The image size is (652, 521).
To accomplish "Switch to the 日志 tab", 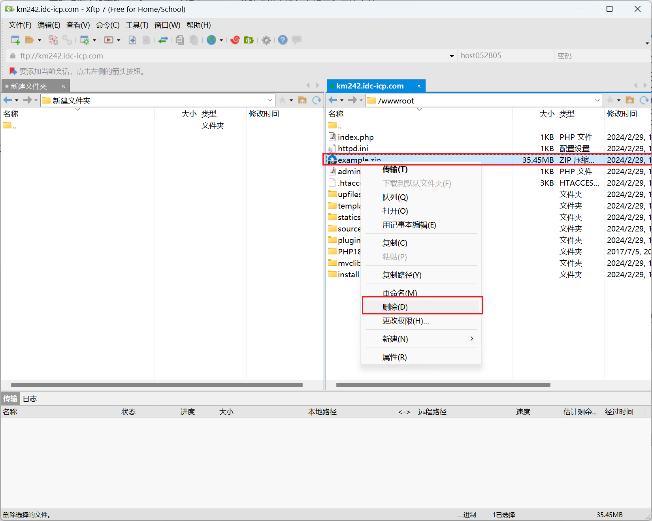I will point(30,399).
